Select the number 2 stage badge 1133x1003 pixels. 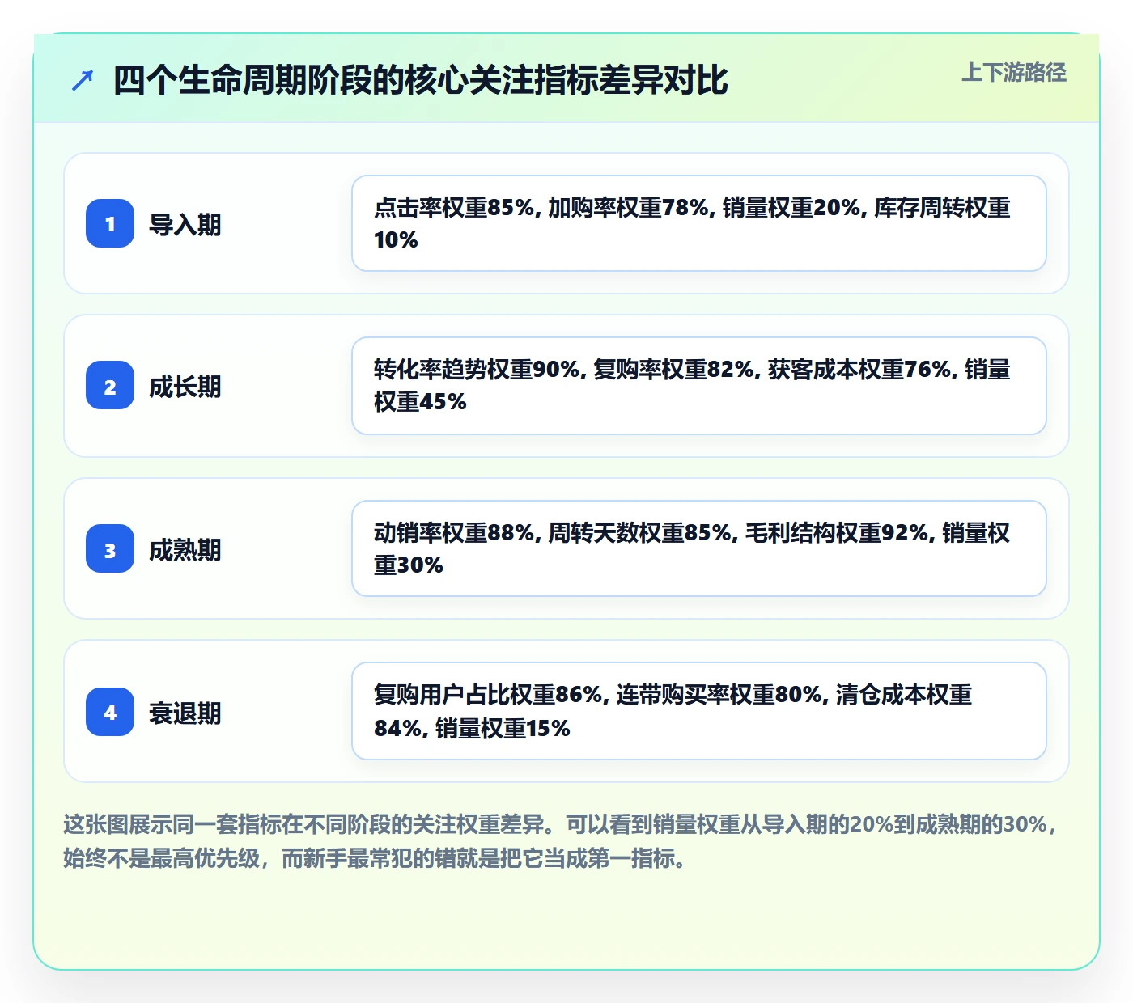tap(110, 385)
